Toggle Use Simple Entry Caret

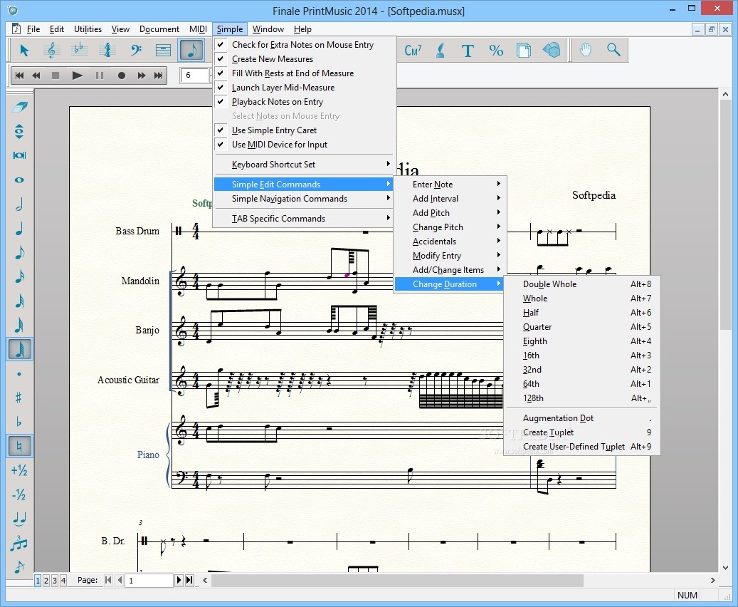point(304,130)
